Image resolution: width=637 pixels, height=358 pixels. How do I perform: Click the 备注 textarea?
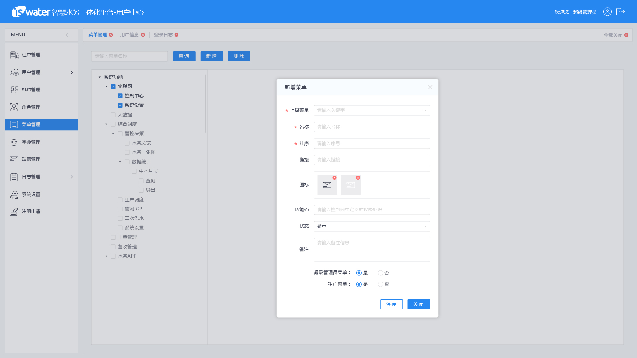click(x=372, y=250)
